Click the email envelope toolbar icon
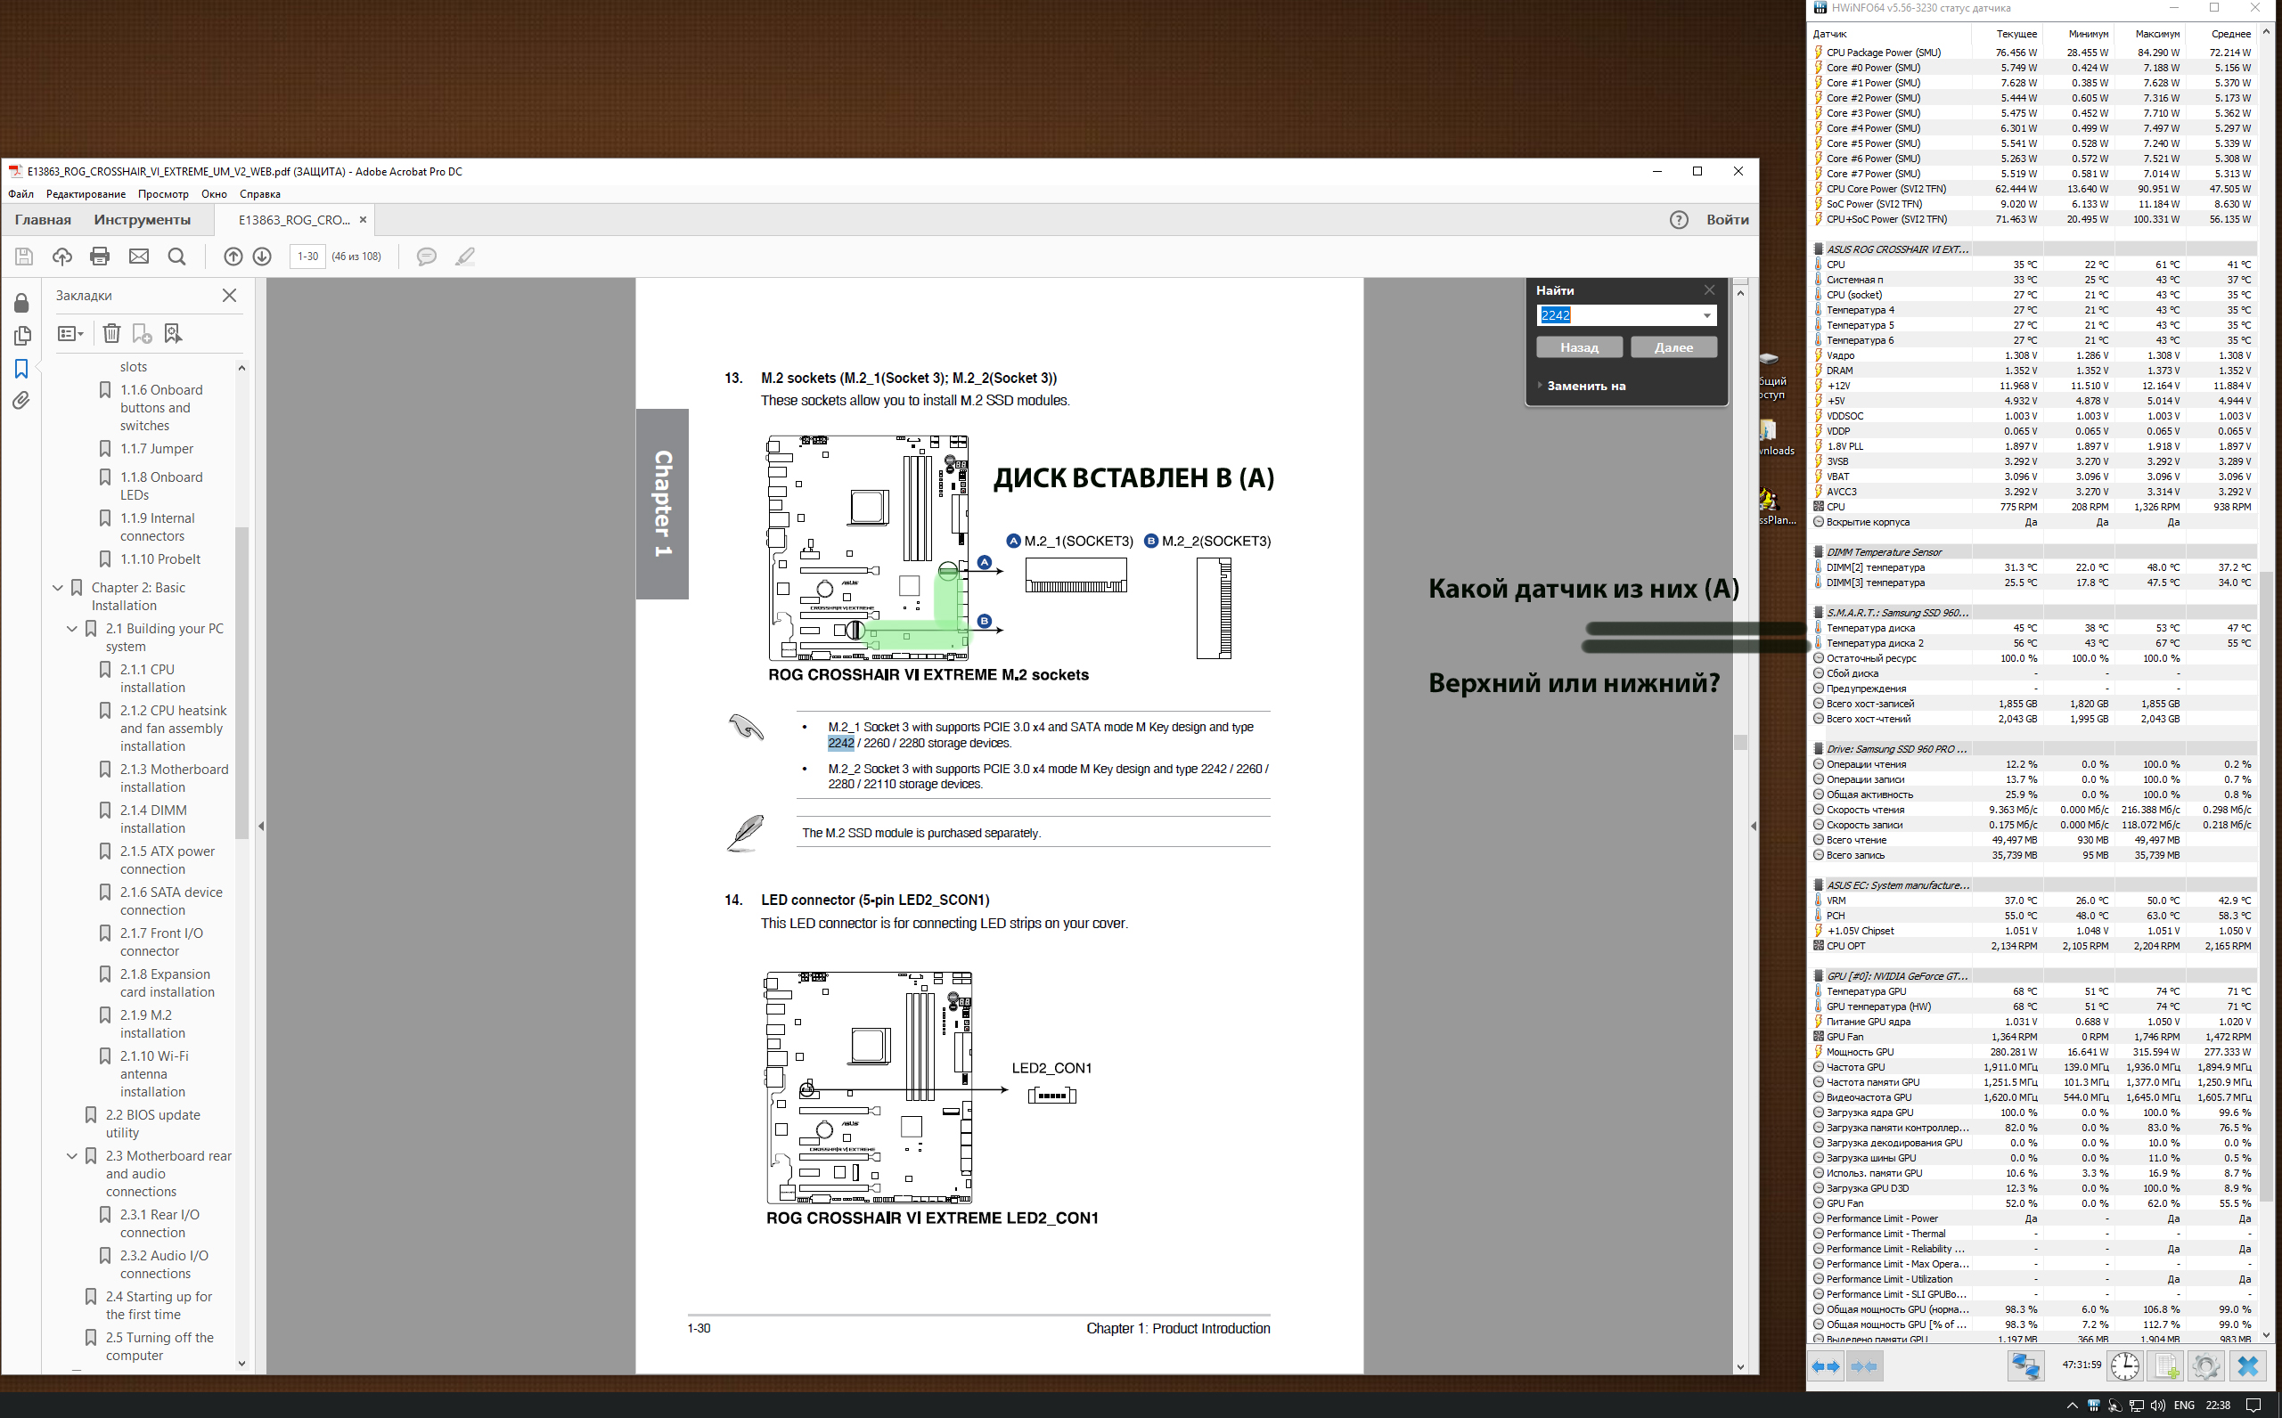2282x1418 pixels. coord(139,256)
